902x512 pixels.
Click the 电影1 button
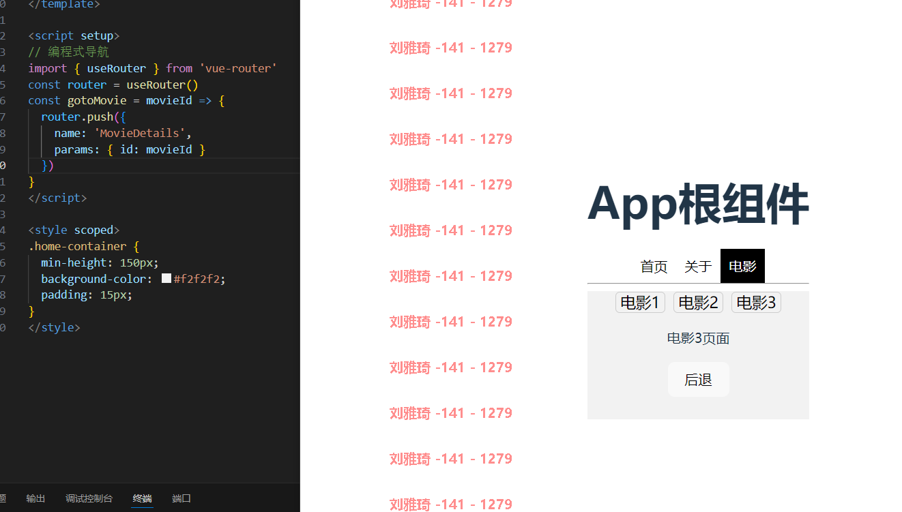[640, 303]
